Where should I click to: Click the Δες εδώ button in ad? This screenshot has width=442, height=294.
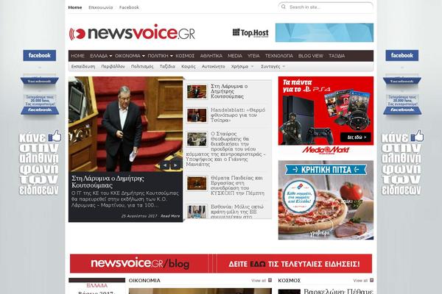pyautogui.click(x=356, y=137)
